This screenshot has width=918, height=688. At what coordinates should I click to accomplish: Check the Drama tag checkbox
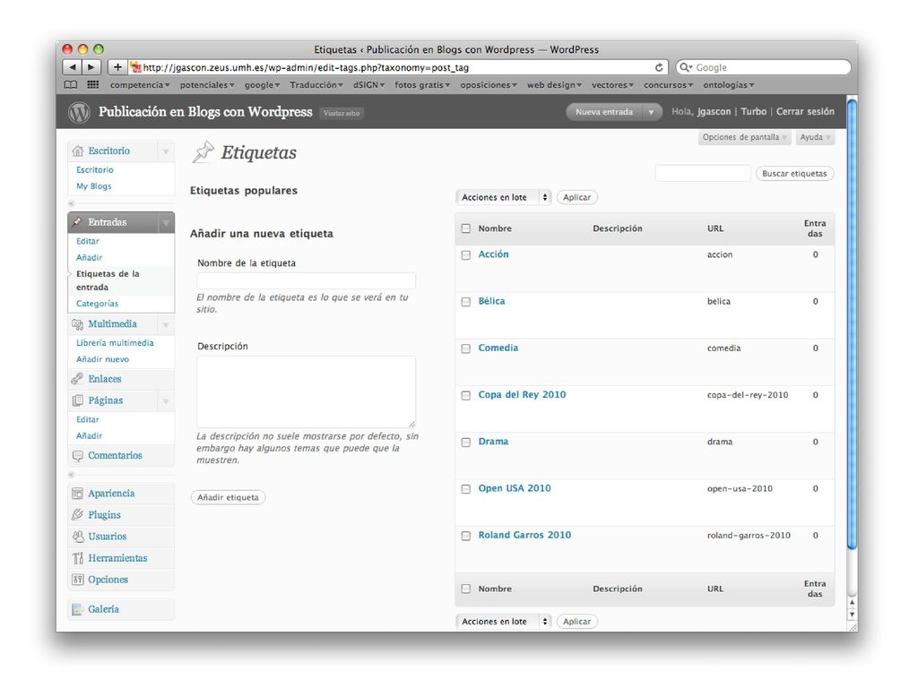[x=466, y=443]
